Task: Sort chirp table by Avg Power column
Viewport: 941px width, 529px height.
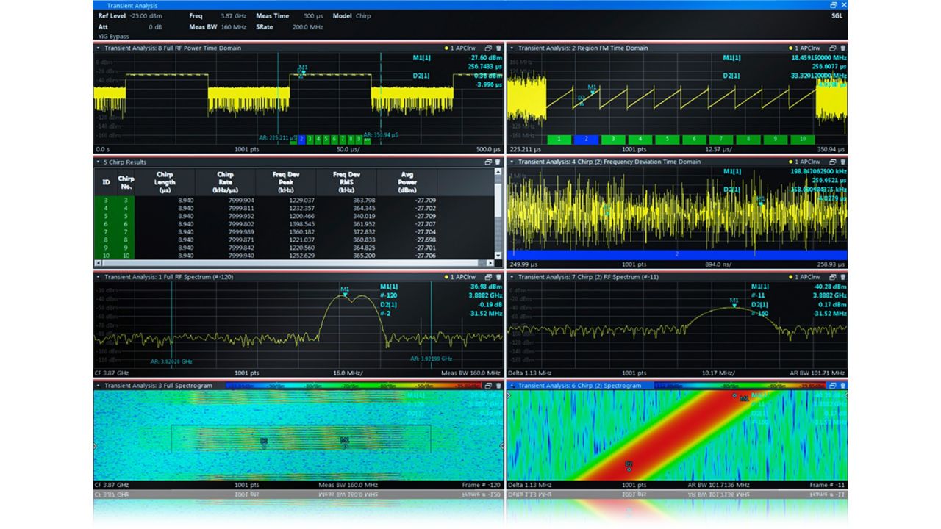Action: (x=407, y=182)
